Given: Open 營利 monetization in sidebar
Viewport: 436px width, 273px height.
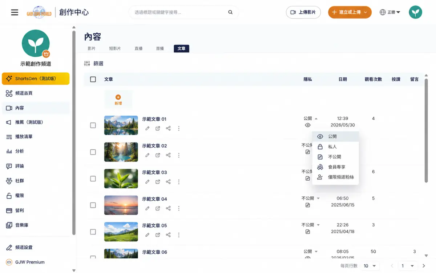Looking at the screenshot, I should pos(36,210).
